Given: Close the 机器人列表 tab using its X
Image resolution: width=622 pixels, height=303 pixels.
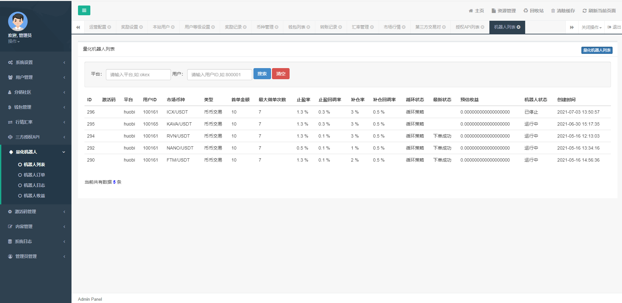Looking at the screenshot, I should pos(519,27).
